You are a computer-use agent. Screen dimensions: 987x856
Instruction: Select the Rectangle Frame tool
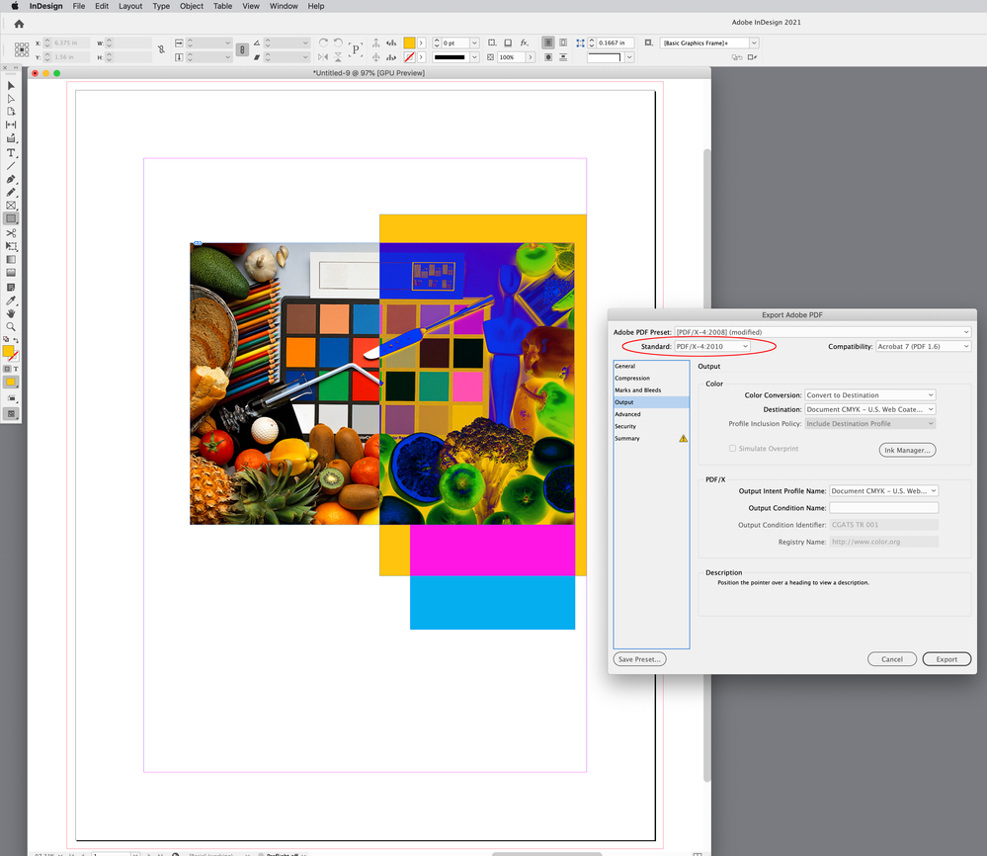11,206
